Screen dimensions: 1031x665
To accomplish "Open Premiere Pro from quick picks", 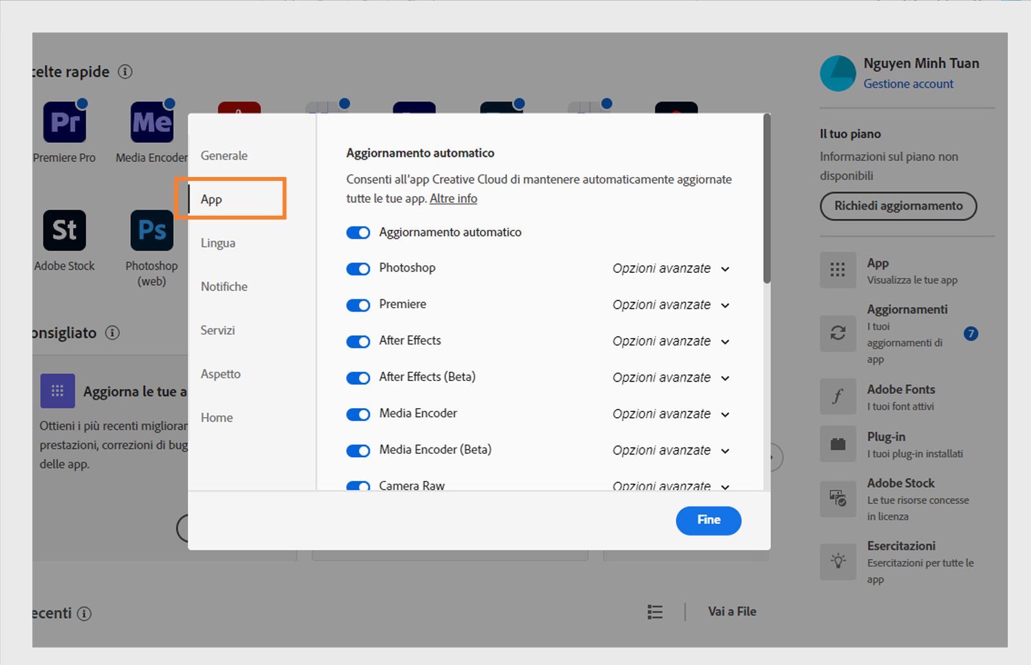I will click(64, 122).
